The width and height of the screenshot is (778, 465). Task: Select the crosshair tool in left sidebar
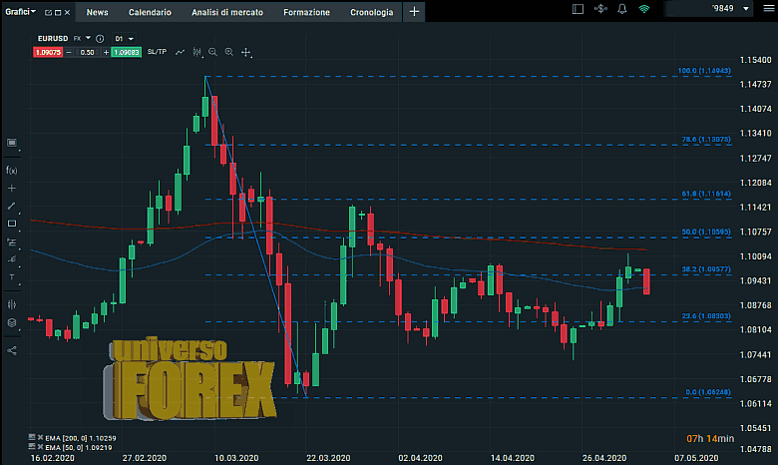tap(12, 188)
